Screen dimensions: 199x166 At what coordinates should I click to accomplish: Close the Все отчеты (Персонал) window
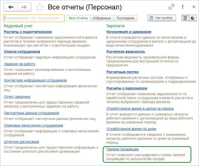194,7
